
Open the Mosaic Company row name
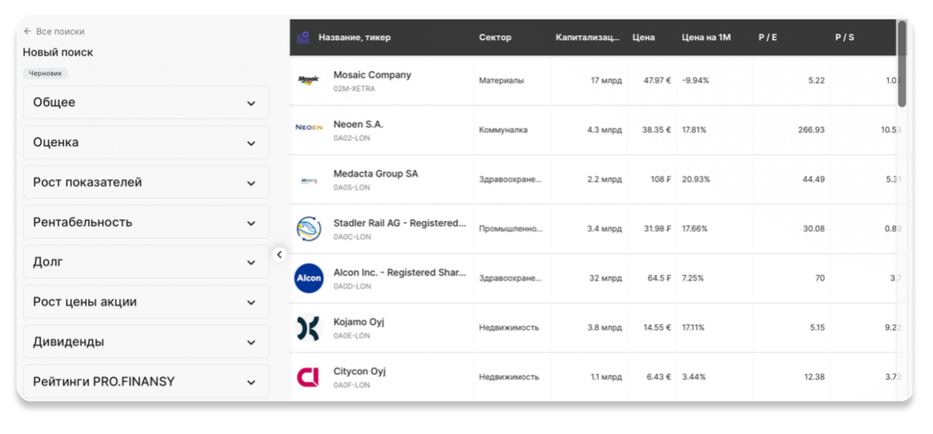point(372,75)
